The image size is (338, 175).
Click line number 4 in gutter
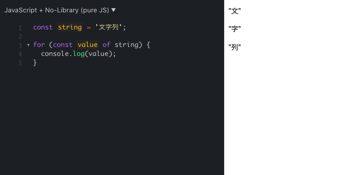click(x=20, y=54)
